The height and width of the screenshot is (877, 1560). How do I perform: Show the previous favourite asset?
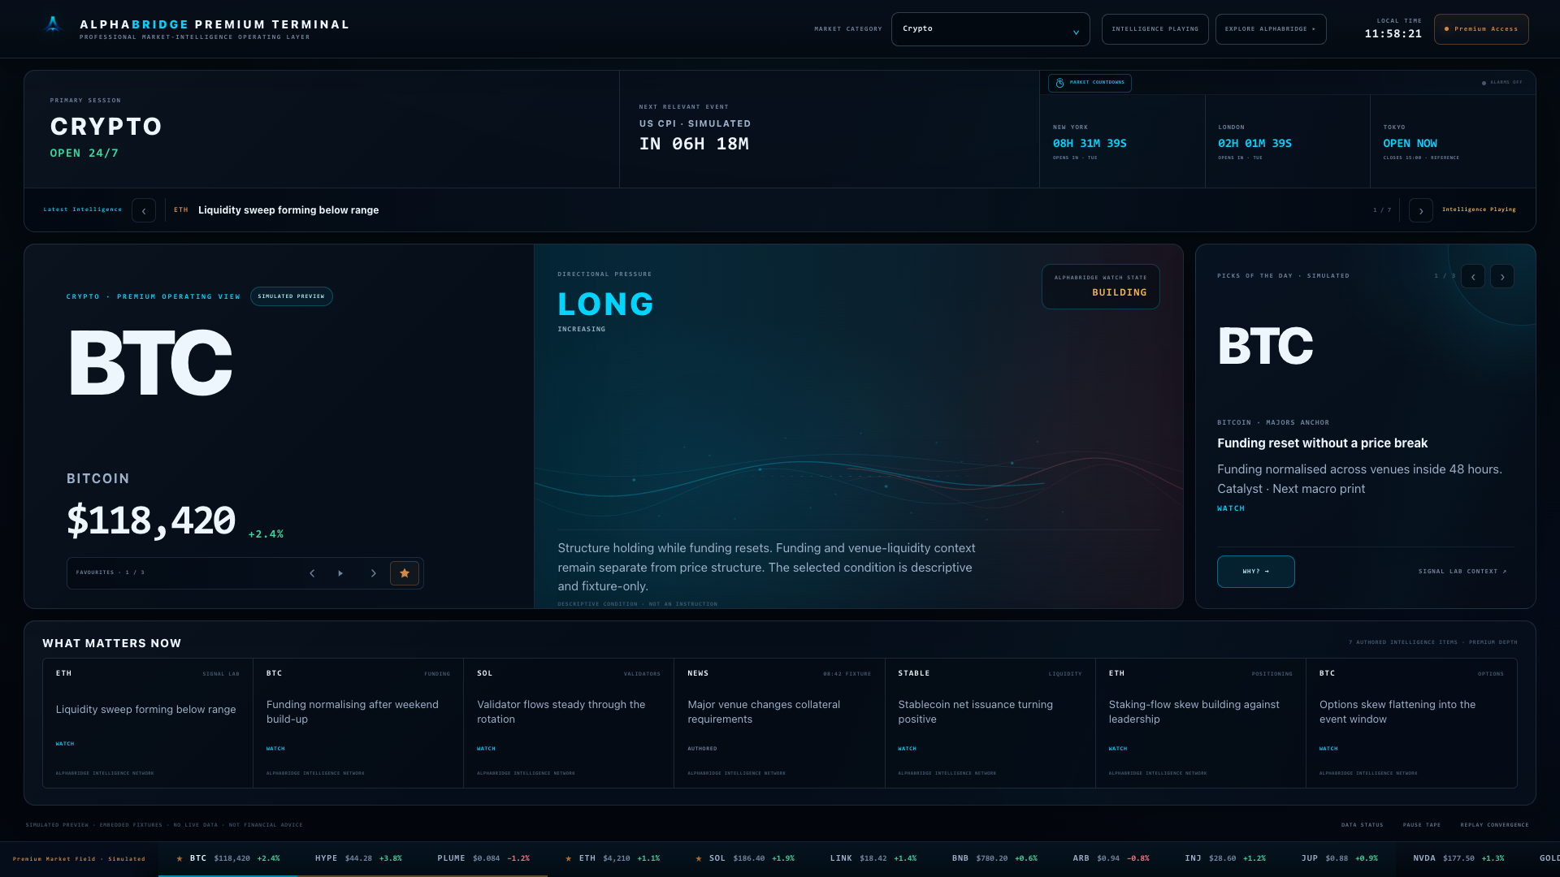click(x=312, y=573)
